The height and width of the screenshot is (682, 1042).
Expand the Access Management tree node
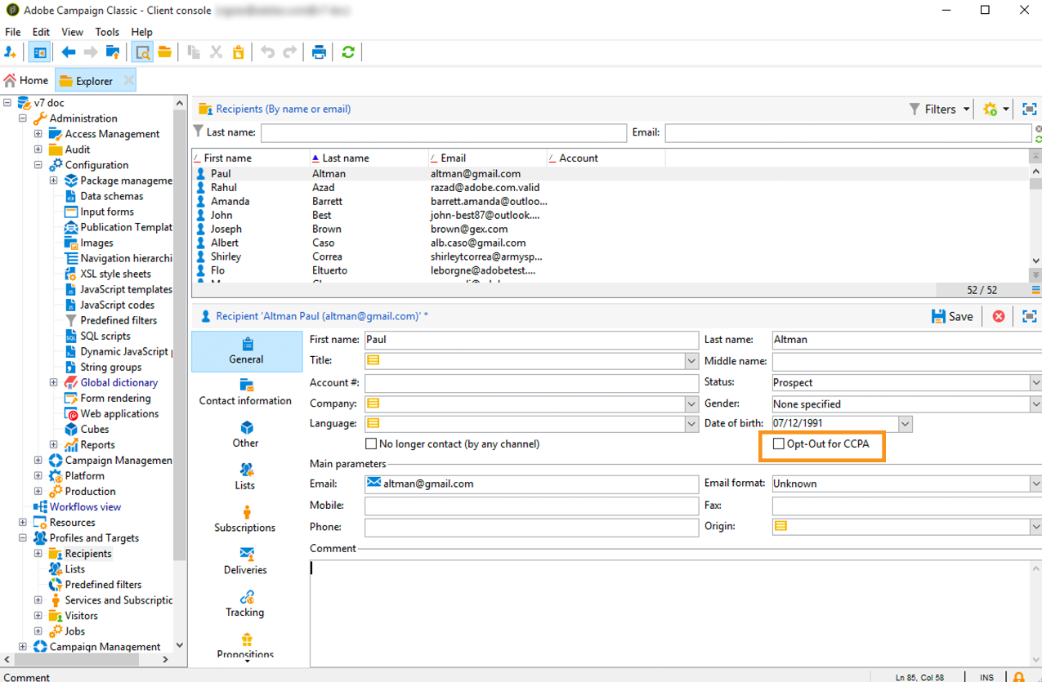pos(38,134)
